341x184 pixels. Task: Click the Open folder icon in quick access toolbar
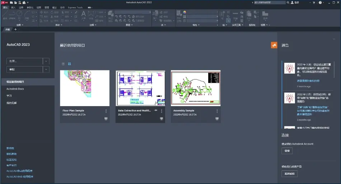pos(16,3)
